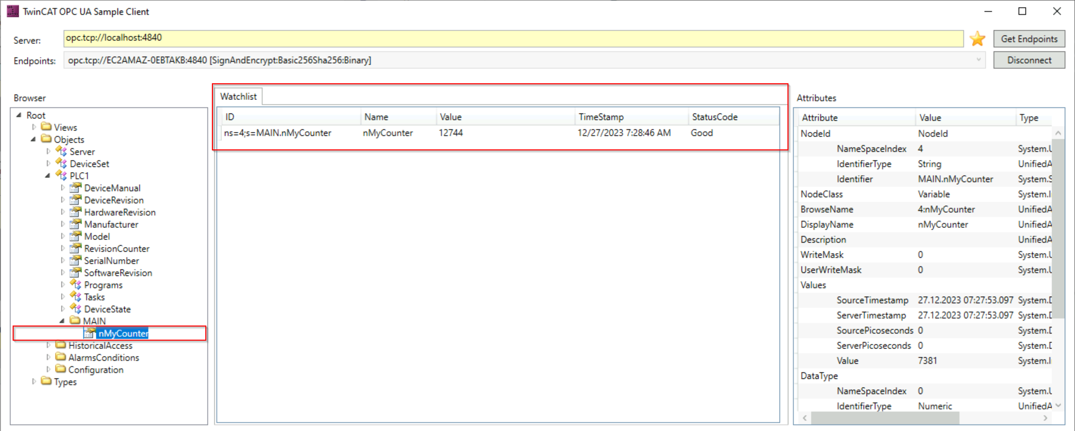Click the Tasks object icon
Screen dimensions: 1075x431
(x=76, y=296)
